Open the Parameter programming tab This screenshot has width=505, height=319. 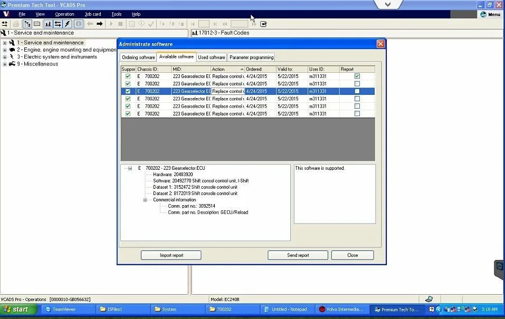(251, 57)
